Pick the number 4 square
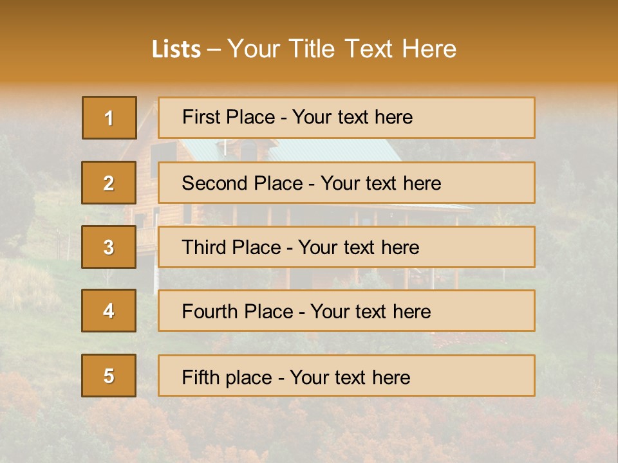 tap(109, 311)
